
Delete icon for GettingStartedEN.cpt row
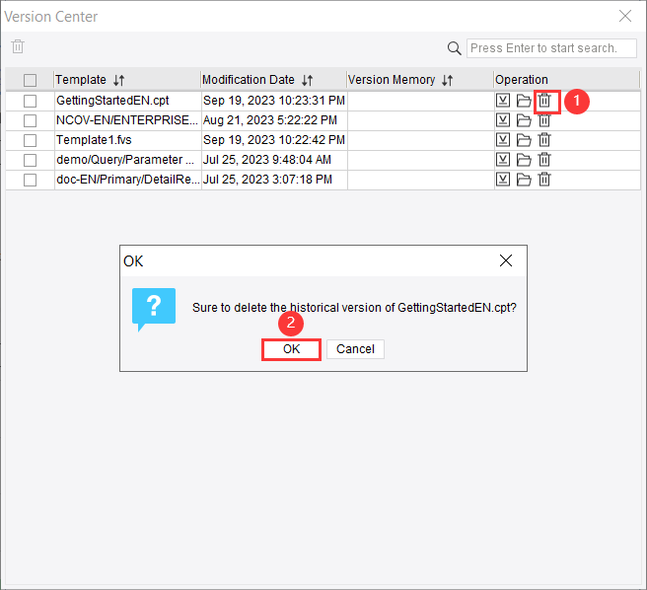544,101
